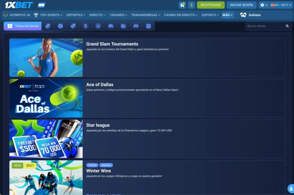Select the price tag promo filter icon
Screen dimensions: 294x195
73,26
